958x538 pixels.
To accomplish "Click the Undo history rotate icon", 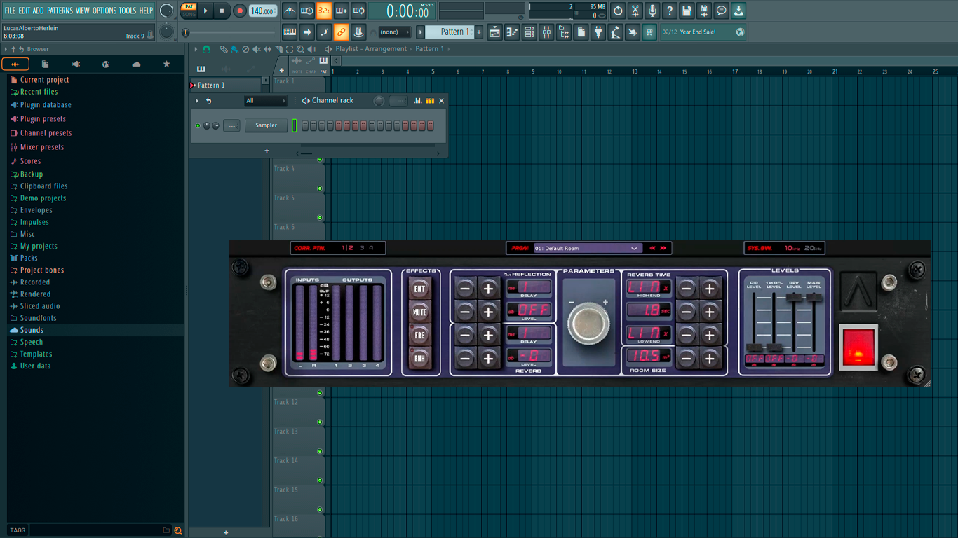I will click(x=618, y=11).
